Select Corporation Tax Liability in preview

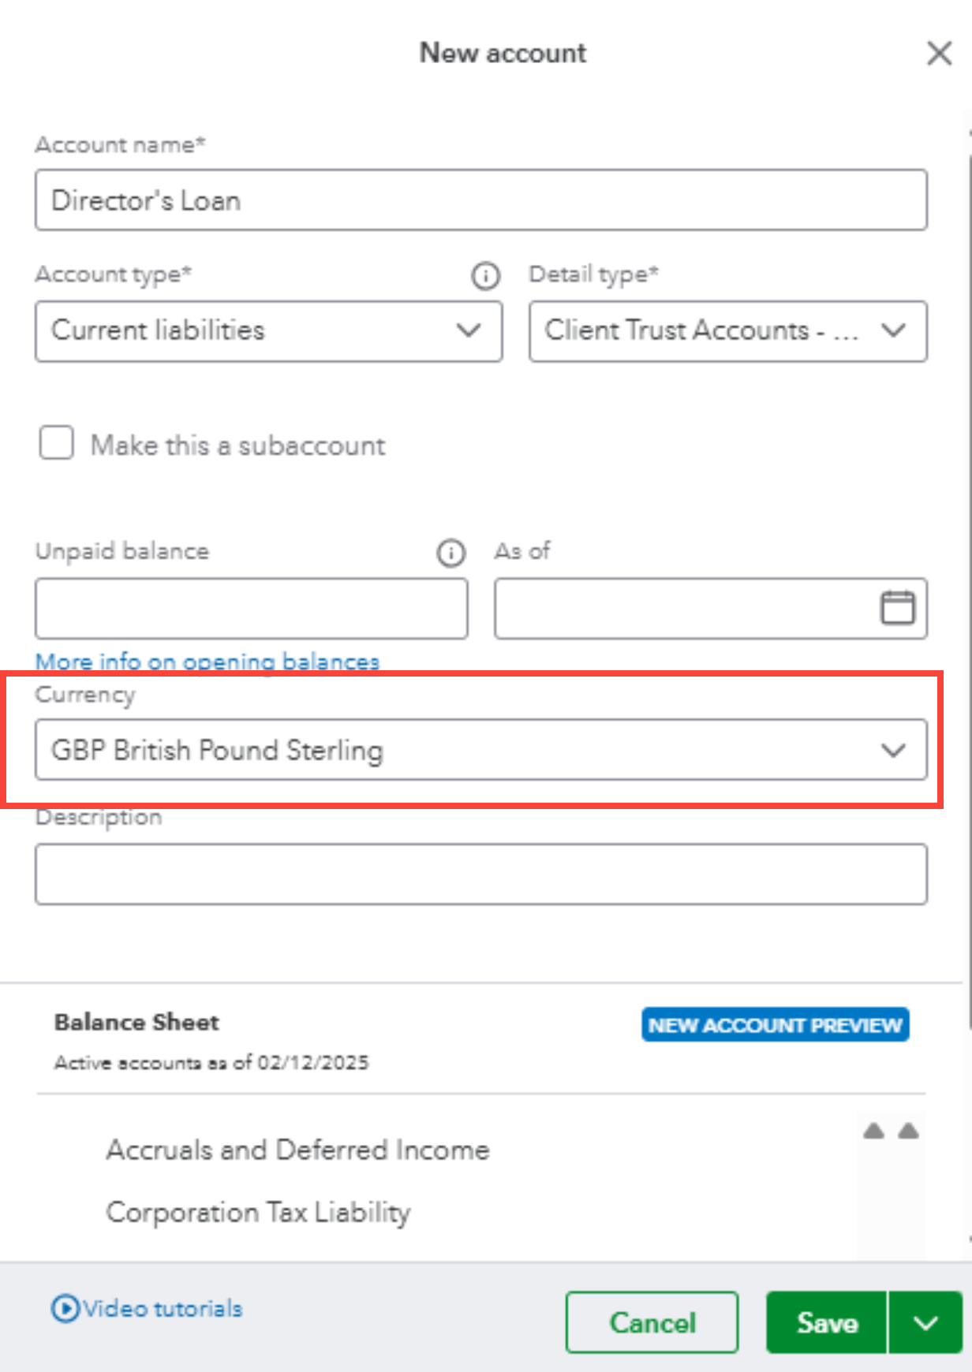click(x=258, y=1212)
